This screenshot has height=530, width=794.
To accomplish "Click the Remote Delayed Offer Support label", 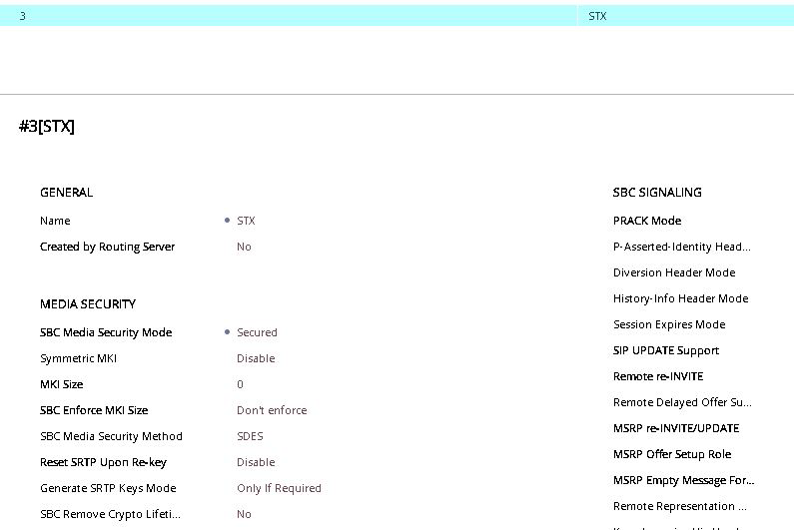I will 682,402.
